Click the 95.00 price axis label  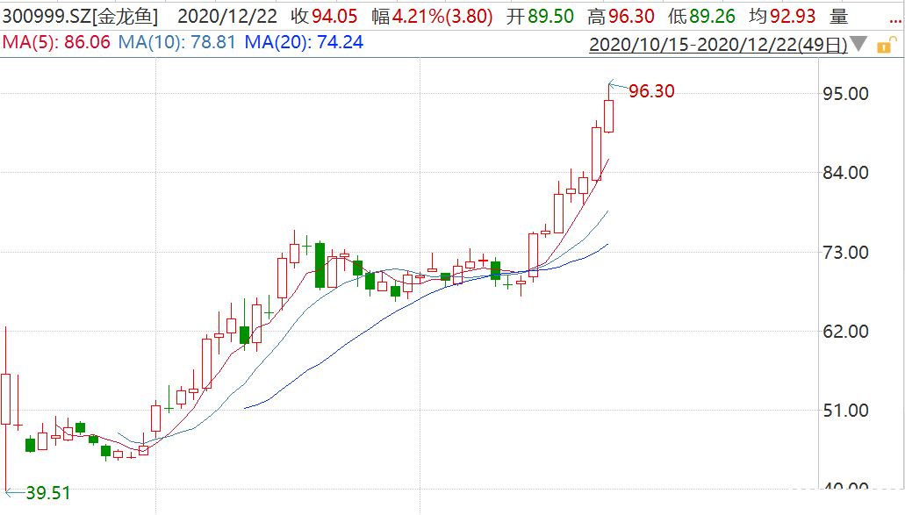coord(845,93)
